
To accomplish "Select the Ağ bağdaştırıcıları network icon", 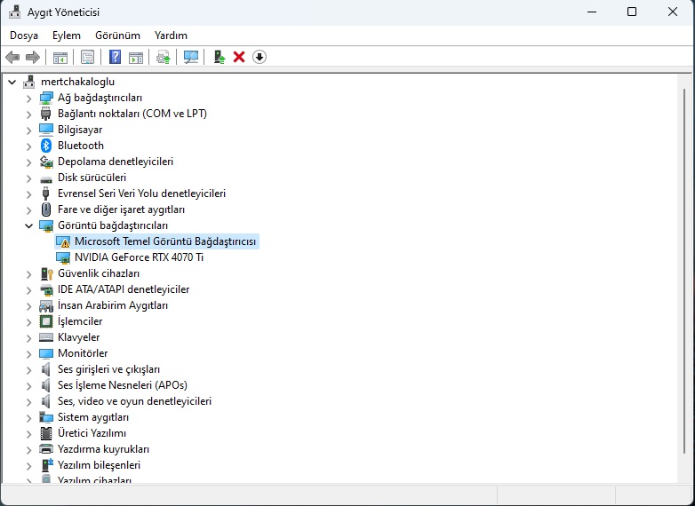I will pyautogui.click(x=46, y=98).
